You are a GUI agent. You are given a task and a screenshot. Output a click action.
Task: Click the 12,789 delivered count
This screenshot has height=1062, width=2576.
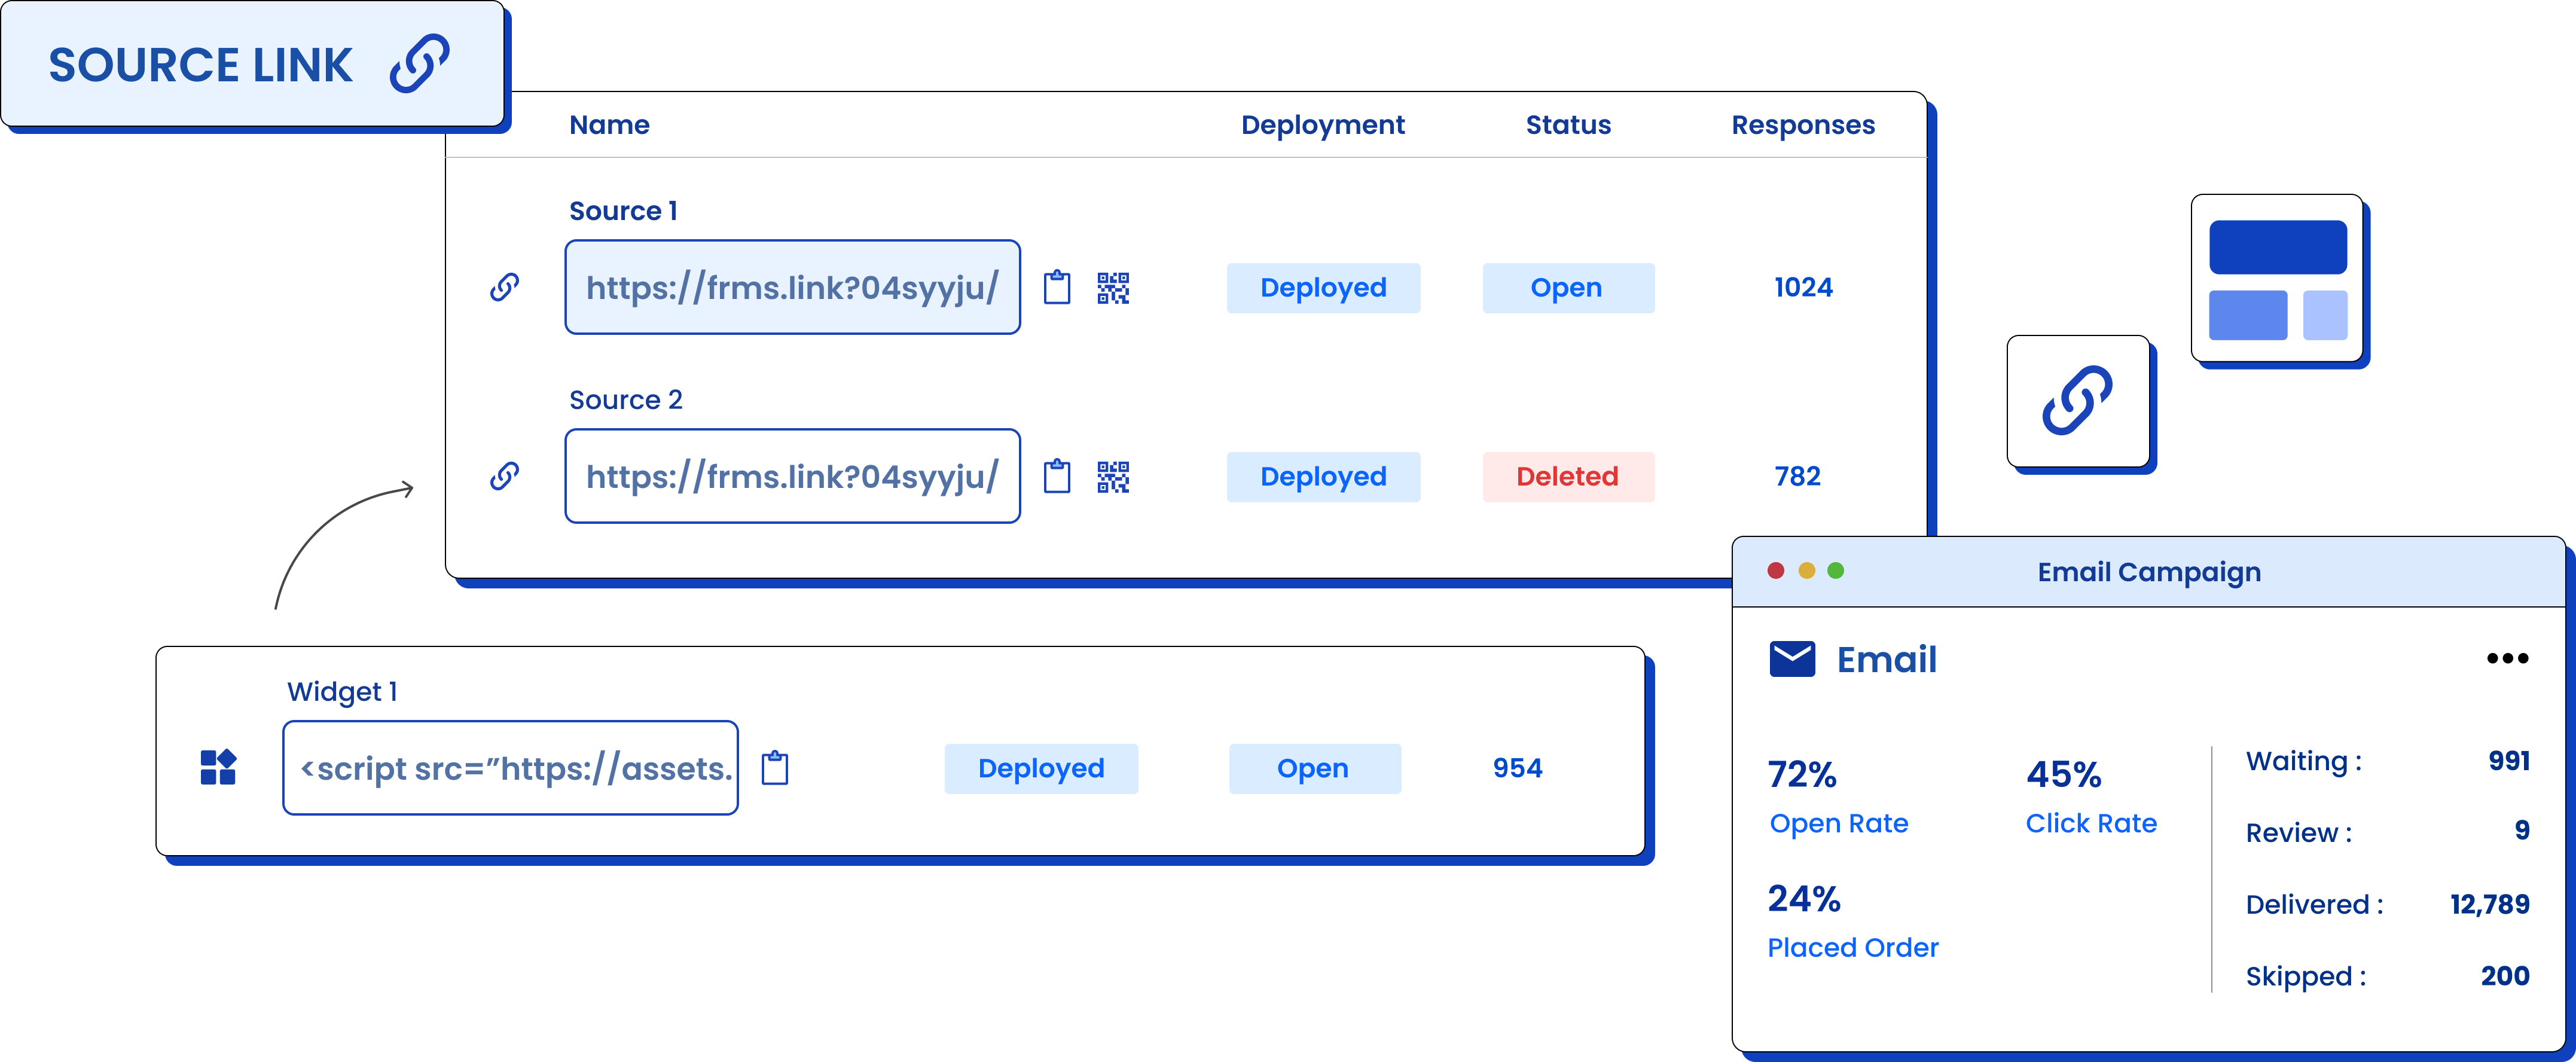2490,905
